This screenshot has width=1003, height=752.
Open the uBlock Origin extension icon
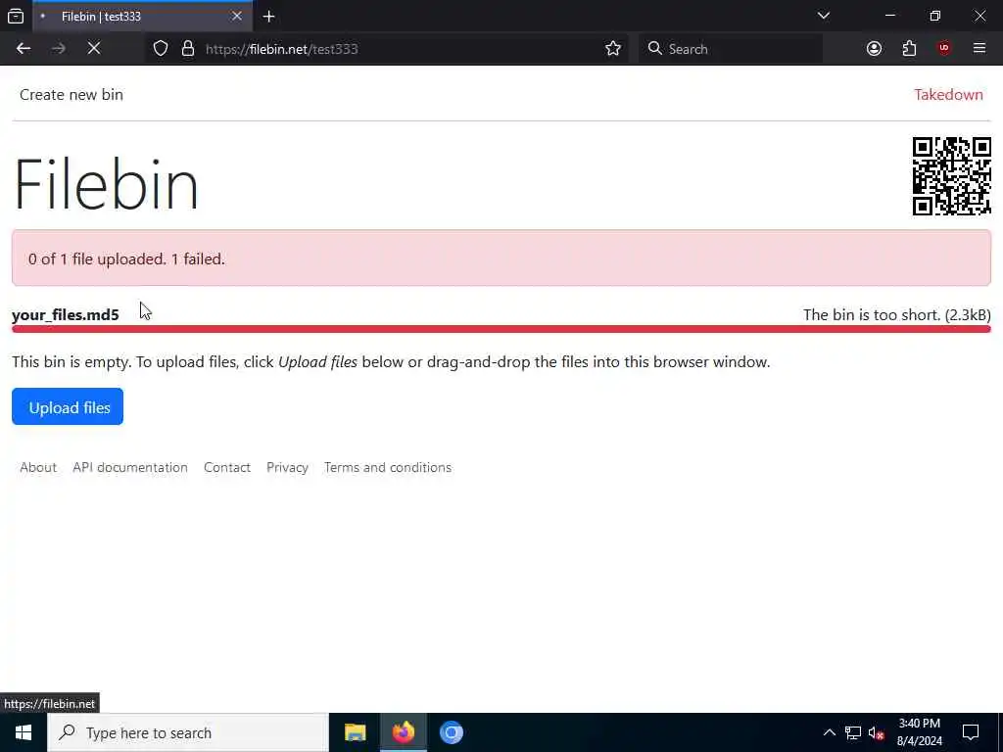(944, 49)
